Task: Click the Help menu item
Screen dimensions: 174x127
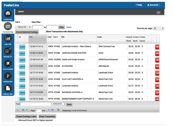Action: tap(139, 5)
